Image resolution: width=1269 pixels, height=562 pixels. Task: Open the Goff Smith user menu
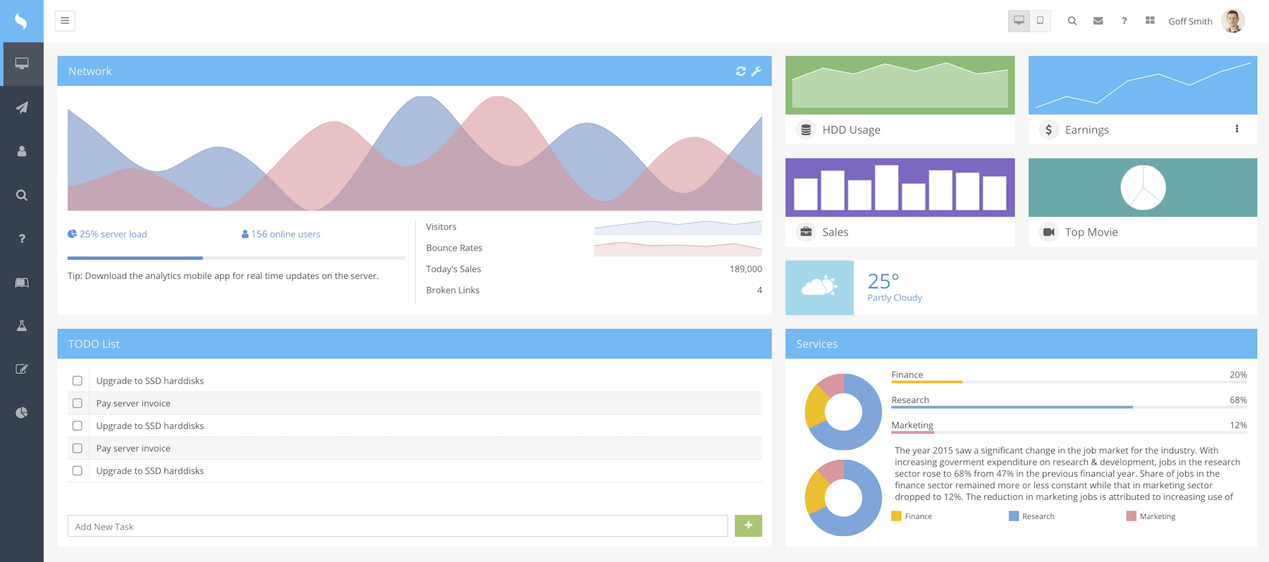click(1190, 21)
